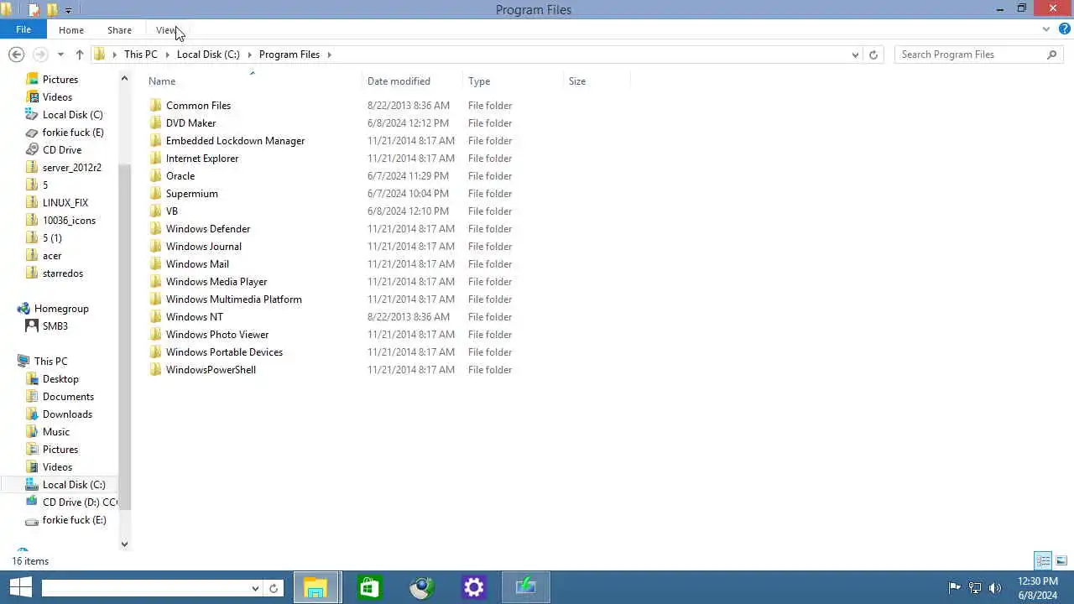Click the Local Disk (C:) breadcrumb segment
Viewport: 1074px width, 604px height.
(x=208, y=55)
